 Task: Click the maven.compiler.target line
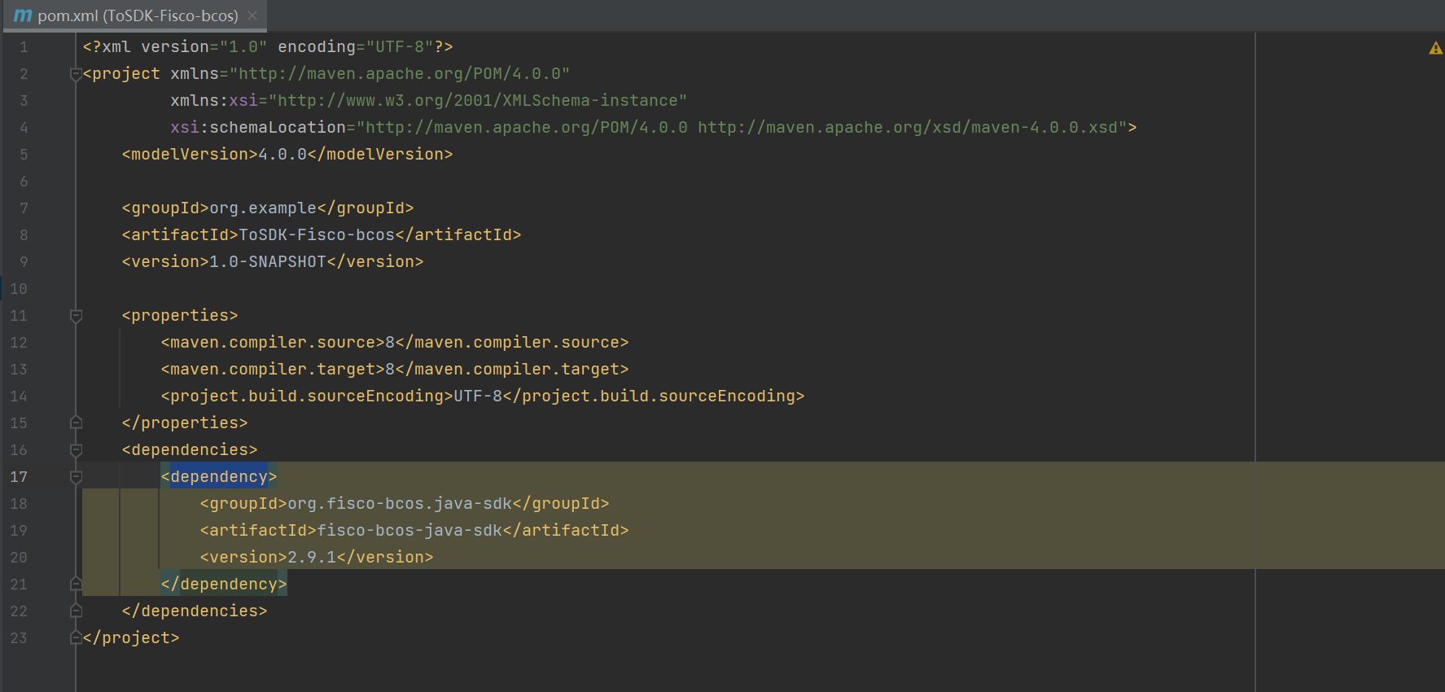[x=395, y=370]
